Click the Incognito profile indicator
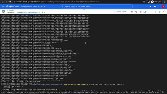This screenshot has height=94, width=167. (156, 2)
